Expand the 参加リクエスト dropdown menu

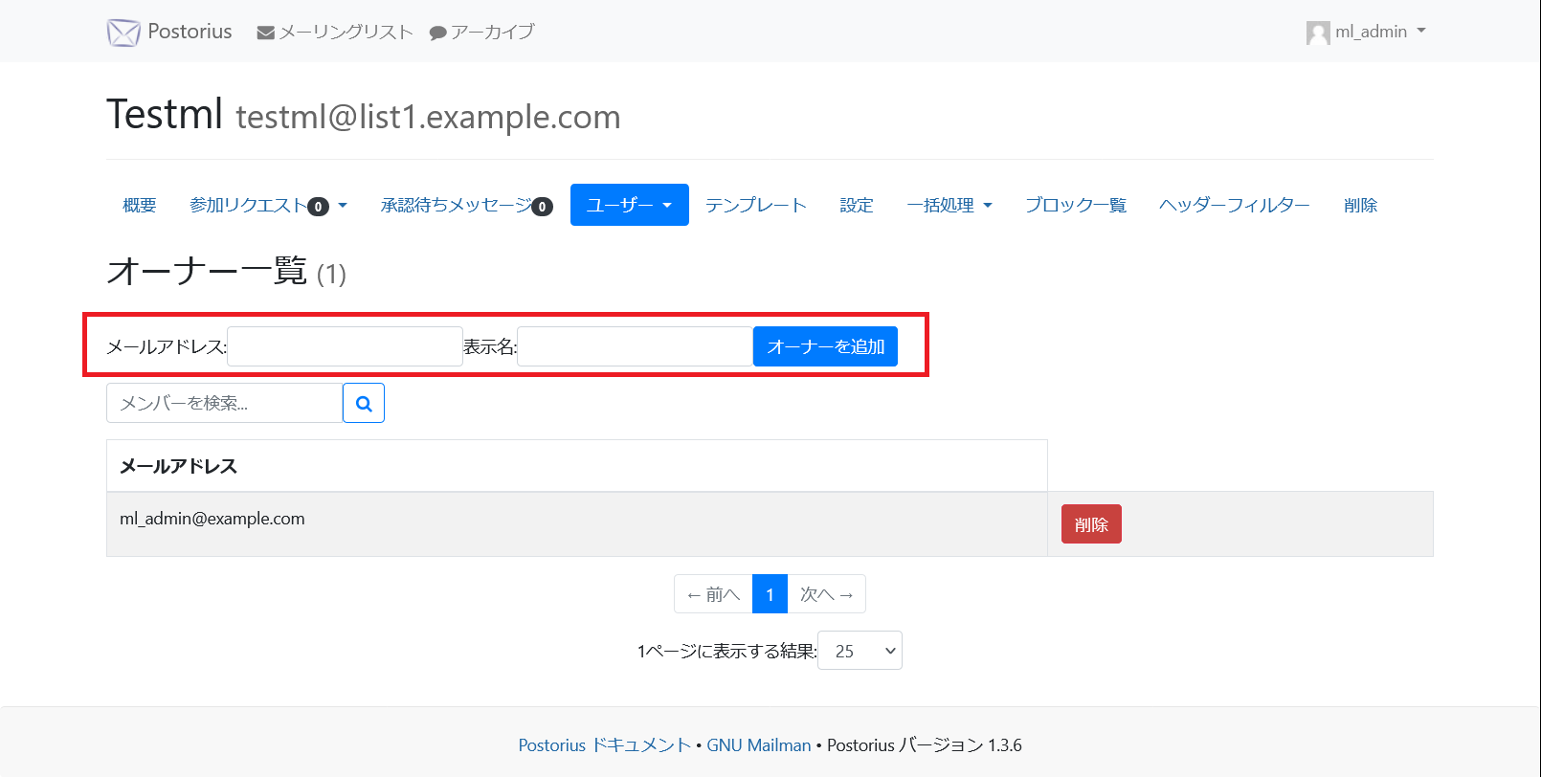[x=269, y=205]
